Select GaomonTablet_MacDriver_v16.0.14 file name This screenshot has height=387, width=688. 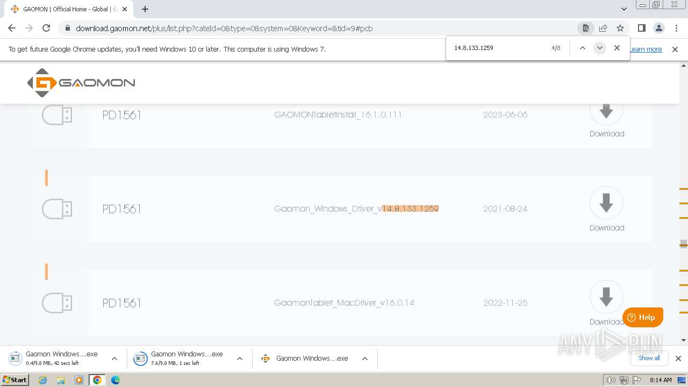[x=344, y=303]
